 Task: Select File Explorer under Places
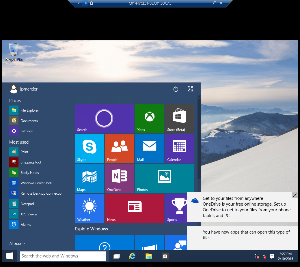pyautogui.click(x=39, y=110)
